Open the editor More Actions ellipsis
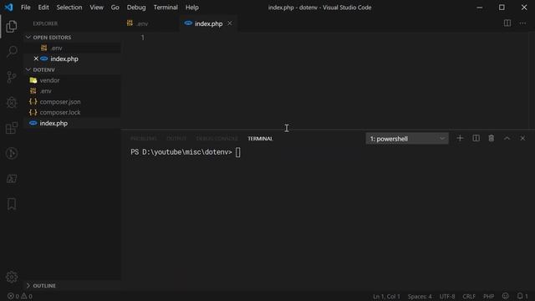535x301 pixels. (x=522, y=23)
